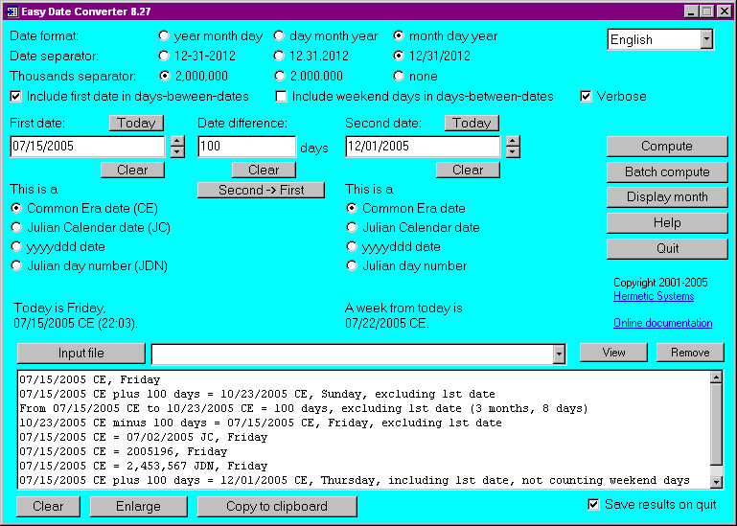Maximize the Easy Date Converter window
Screen dimensions: 737x526
coord(706,11)
